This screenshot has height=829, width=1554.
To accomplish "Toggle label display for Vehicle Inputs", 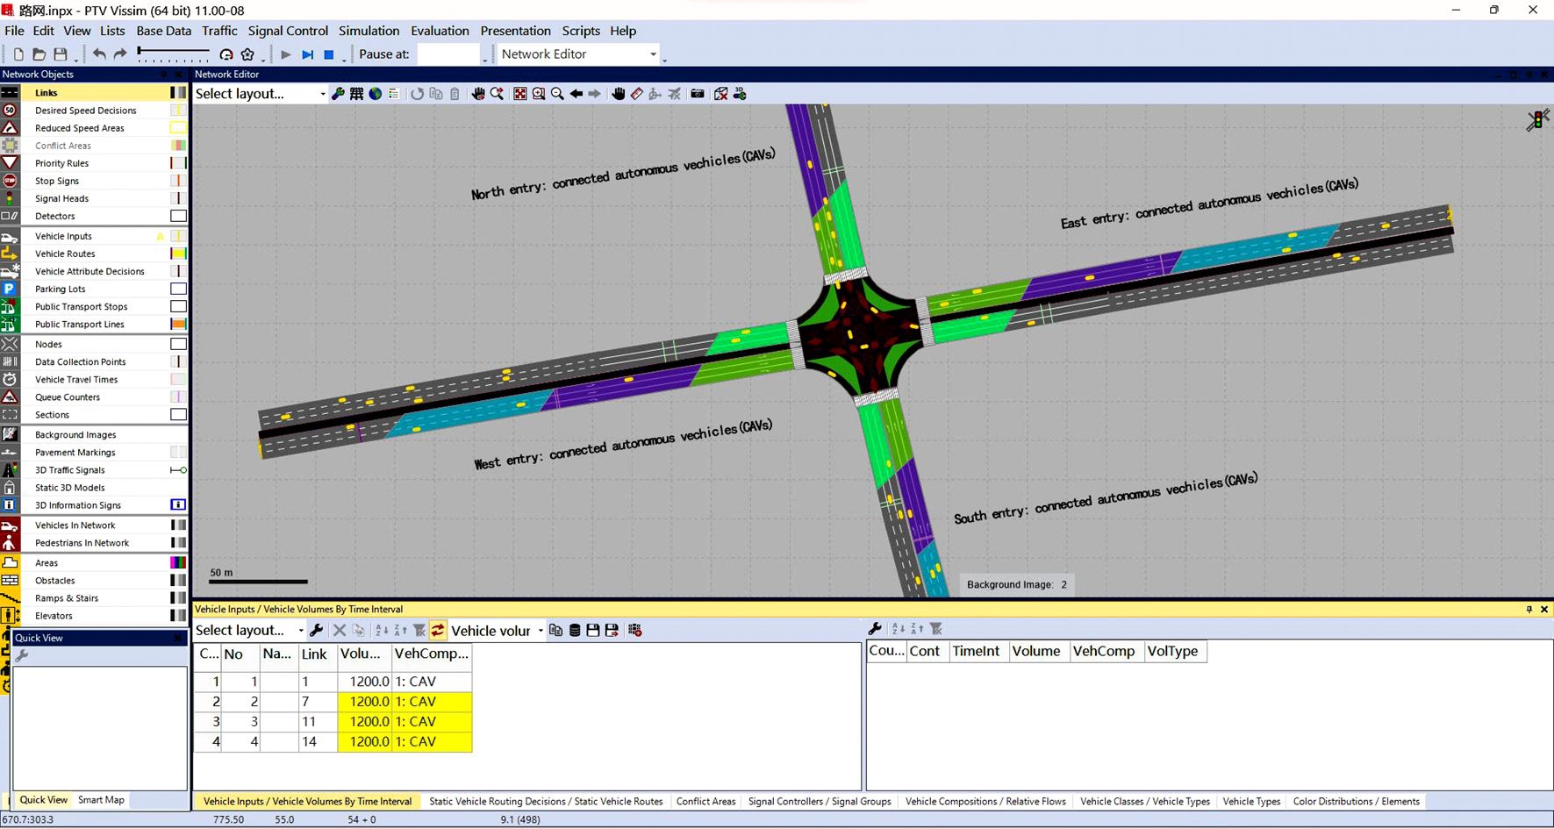I will [160, 236].
